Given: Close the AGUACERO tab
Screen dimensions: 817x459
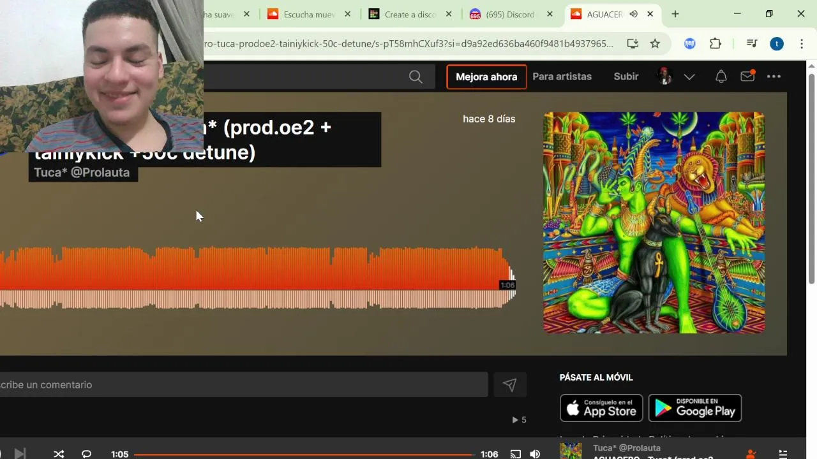Looking at the screenshot, I should coord(650,14).
